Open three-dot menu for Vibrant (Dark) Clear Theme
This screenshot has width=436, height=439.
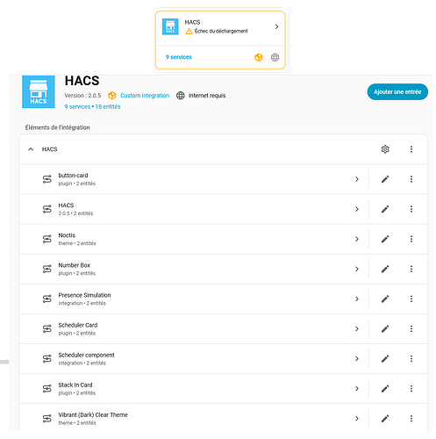pos(411,419)
